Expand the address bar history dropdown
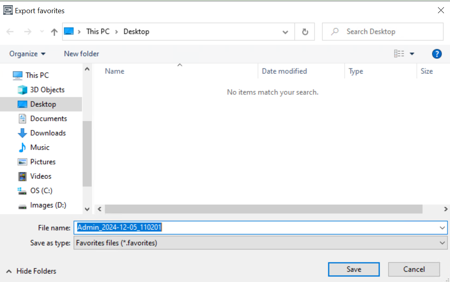 coord(285,32)
